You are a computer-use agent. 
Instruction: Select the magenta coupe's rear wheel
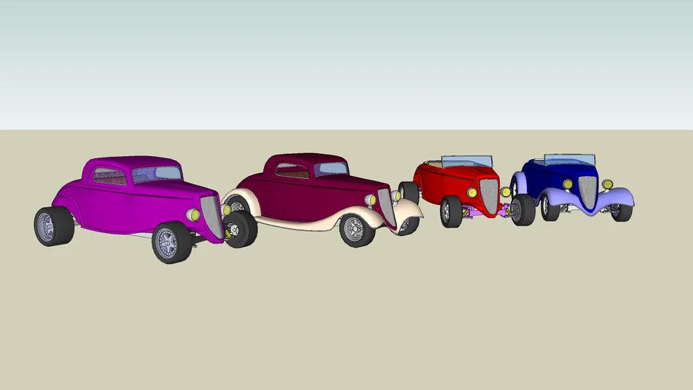pyautogui.click(x=53, y=226)
